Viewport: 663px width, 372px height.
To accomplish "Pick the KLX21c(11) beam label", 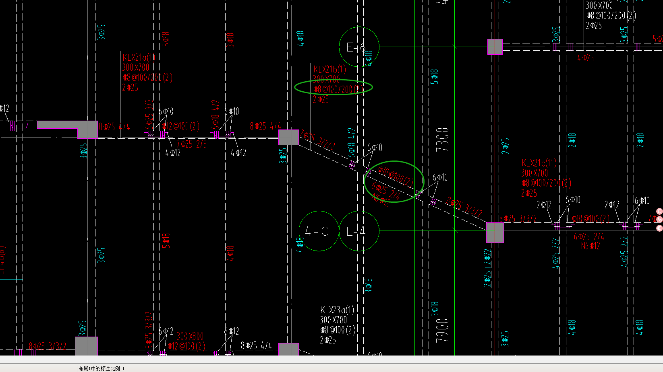I will coord(539,163).
